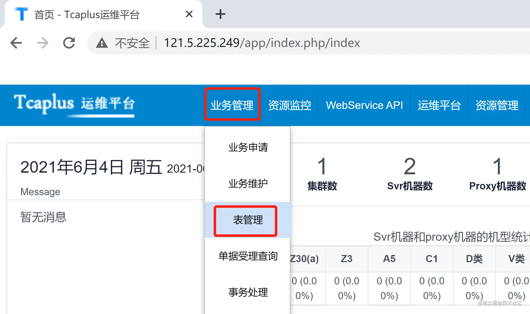Image resolution: width=530 pixels, height=314 pixels.
Task: Click the D类 column header
Action: point(474,259)
